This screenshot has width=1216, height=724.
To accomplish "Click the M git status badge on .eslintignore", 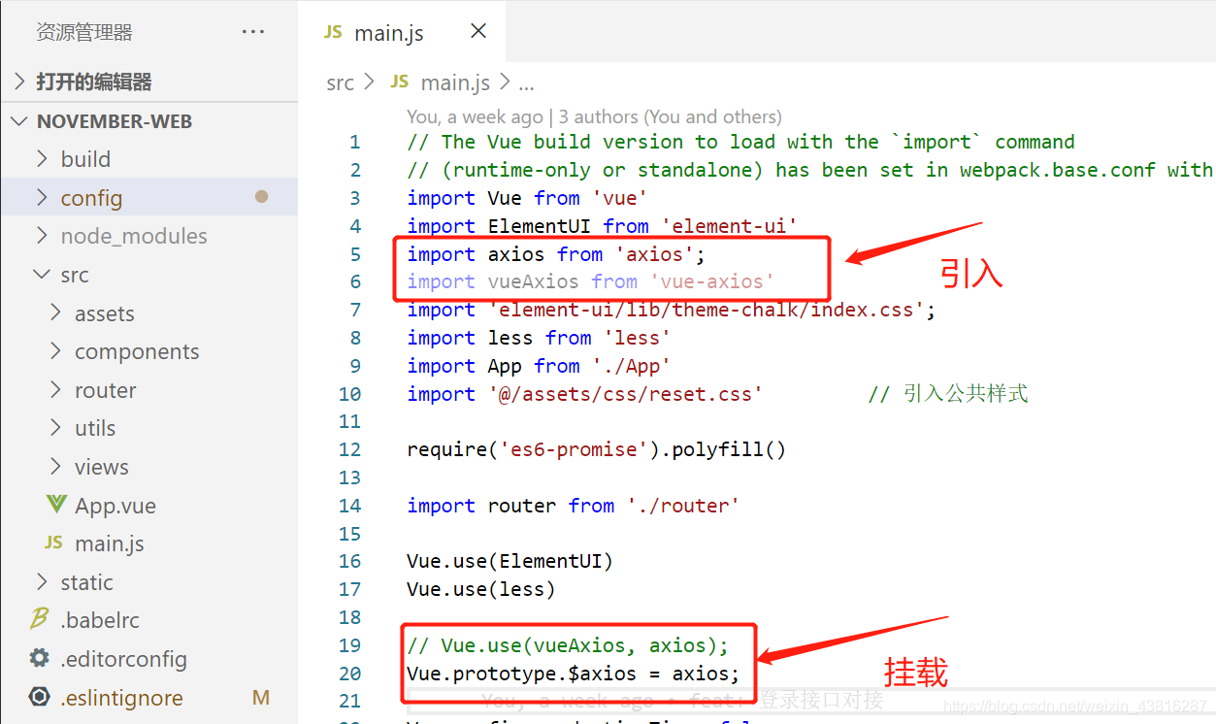I will (260, 698).
